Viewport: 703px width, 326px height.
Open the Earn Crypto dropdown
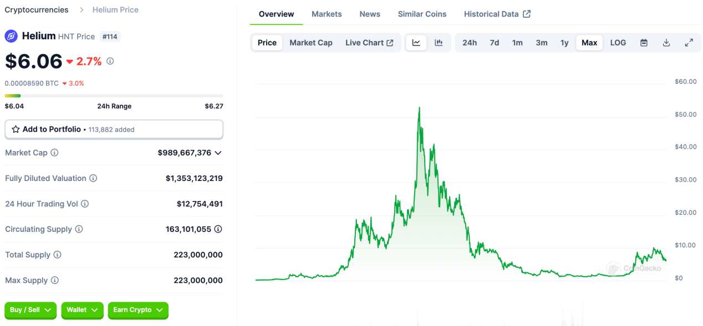[138, 311]
